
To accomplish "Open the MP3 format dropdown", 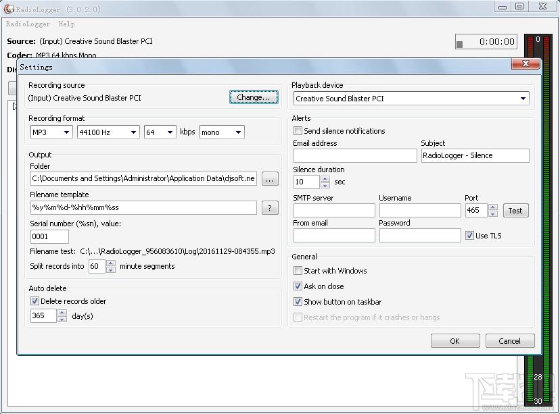I will pyautogui.click(x=51, y=132).
